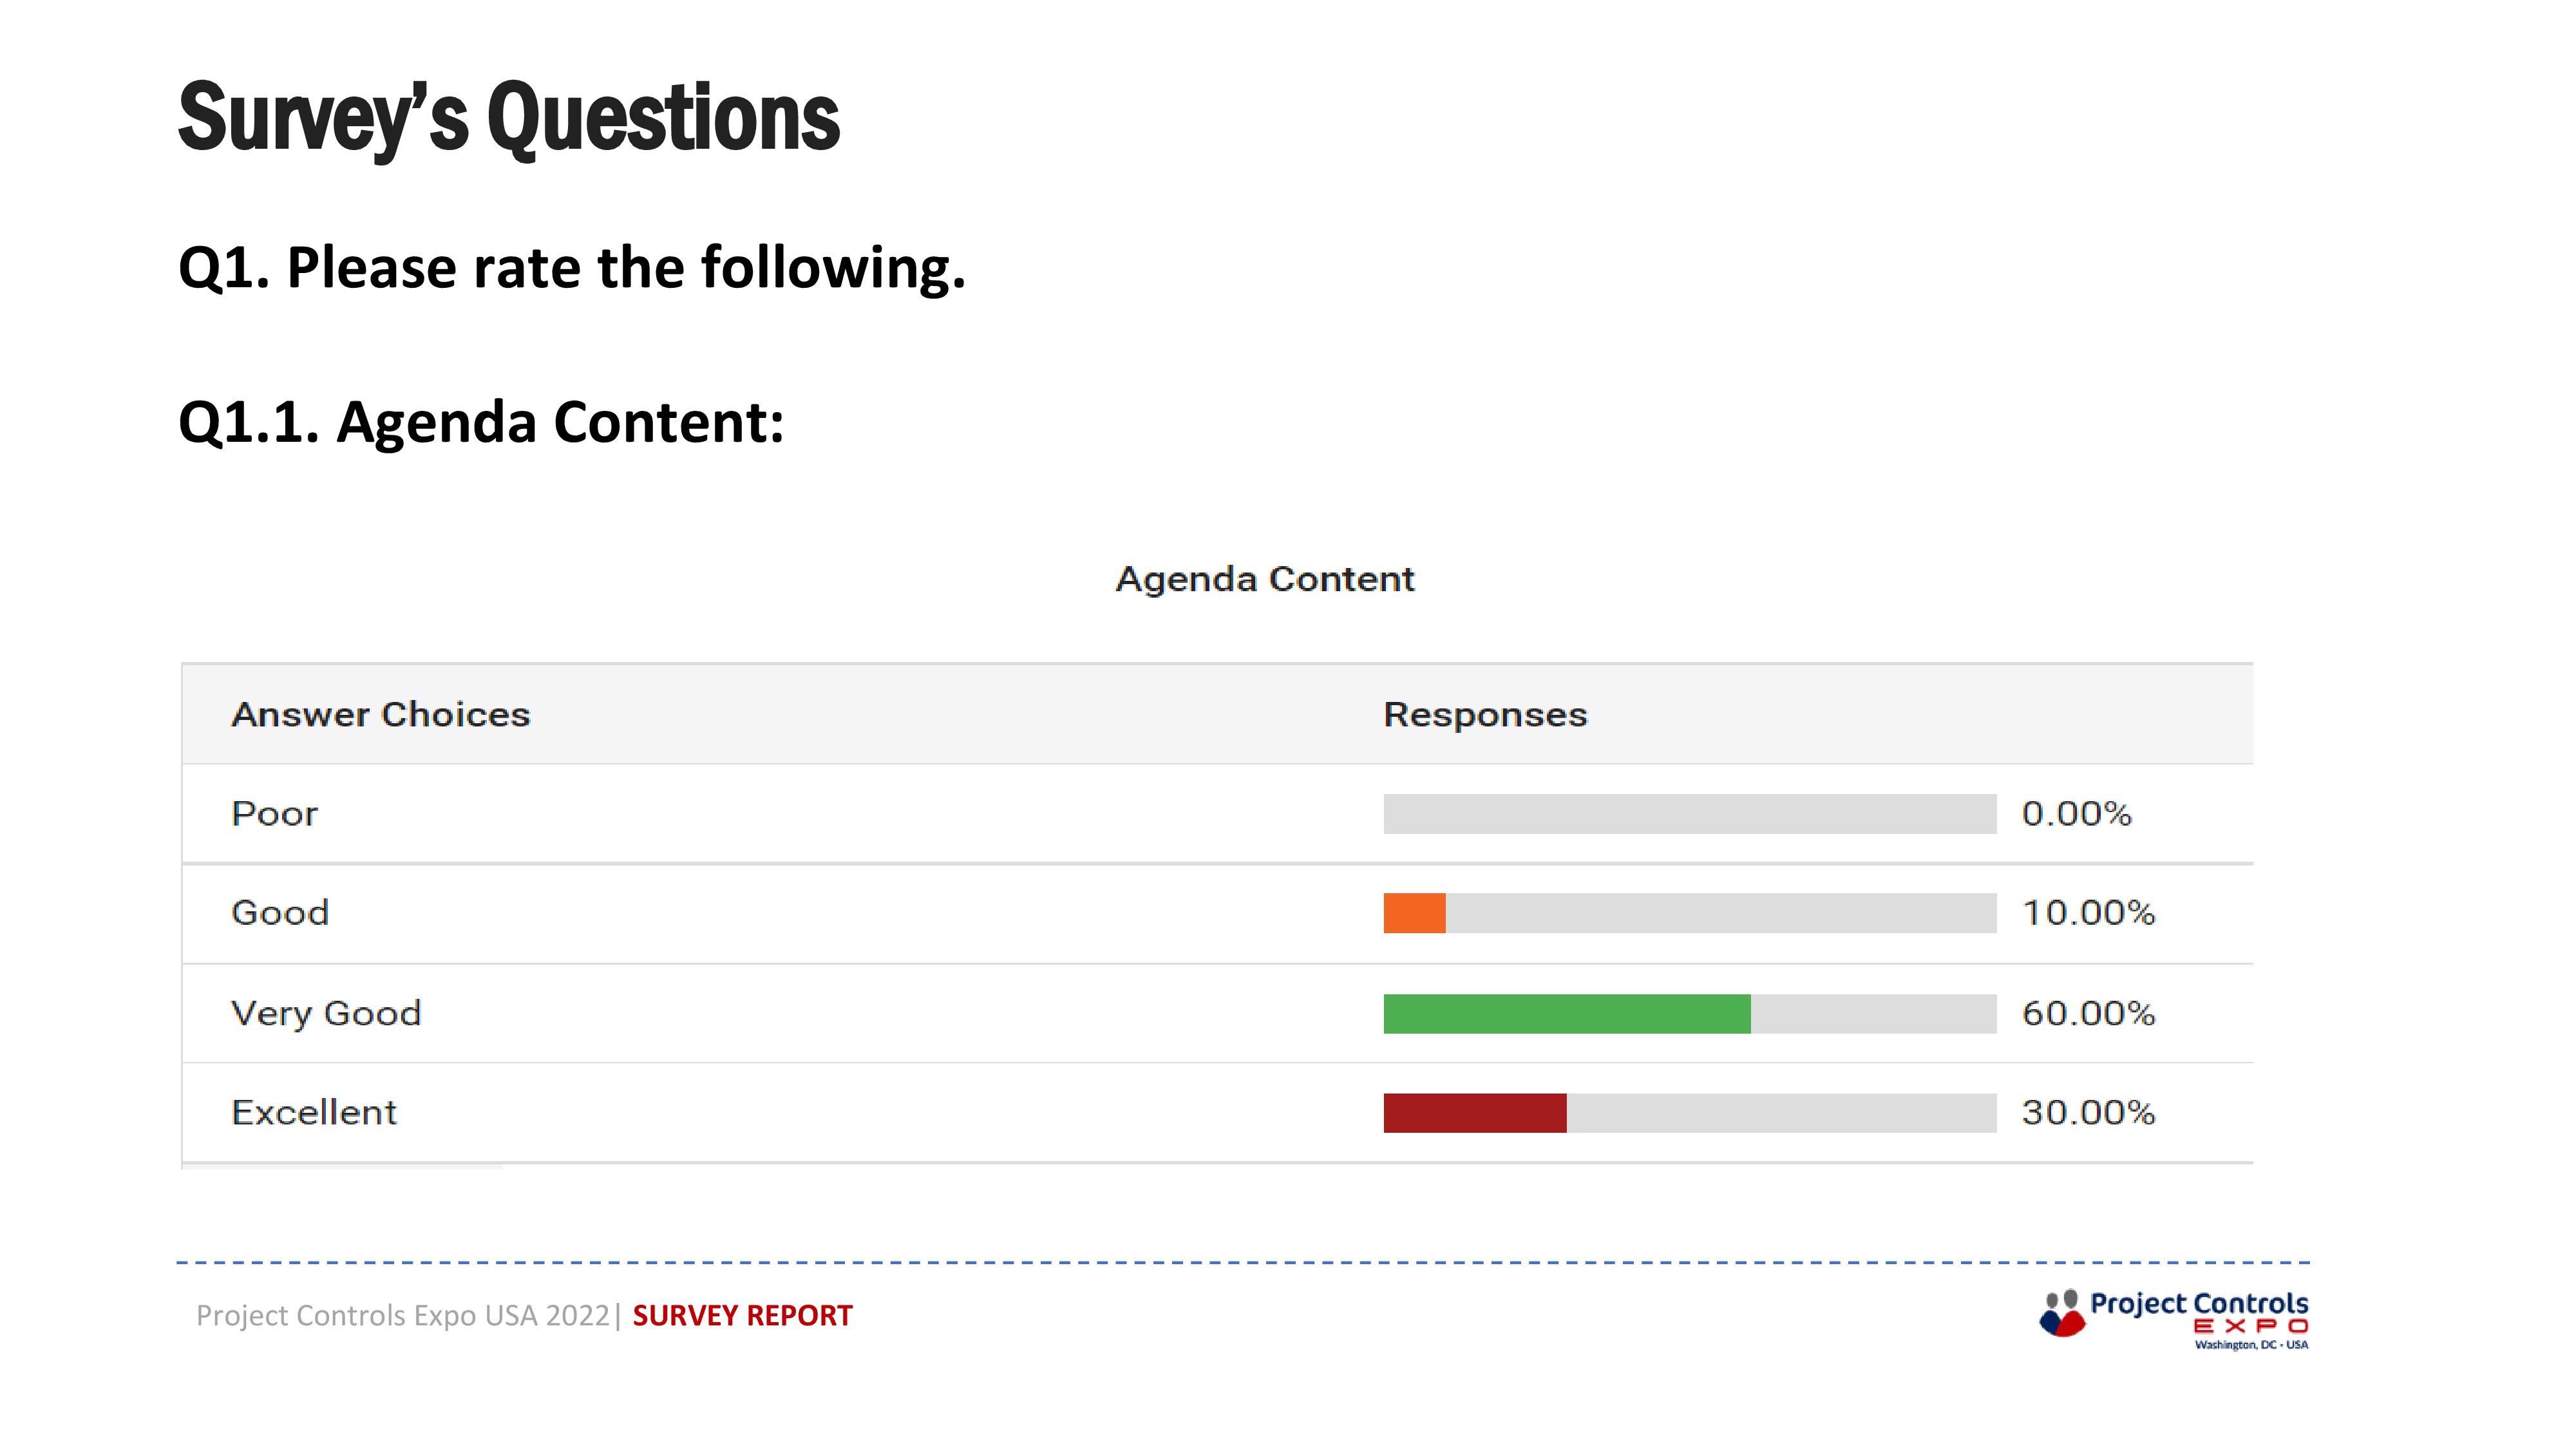This screenshot has width=2576, height=1449.
Task: Click the Q1. Please rate the following heading
Action: (x=572, y=268)
